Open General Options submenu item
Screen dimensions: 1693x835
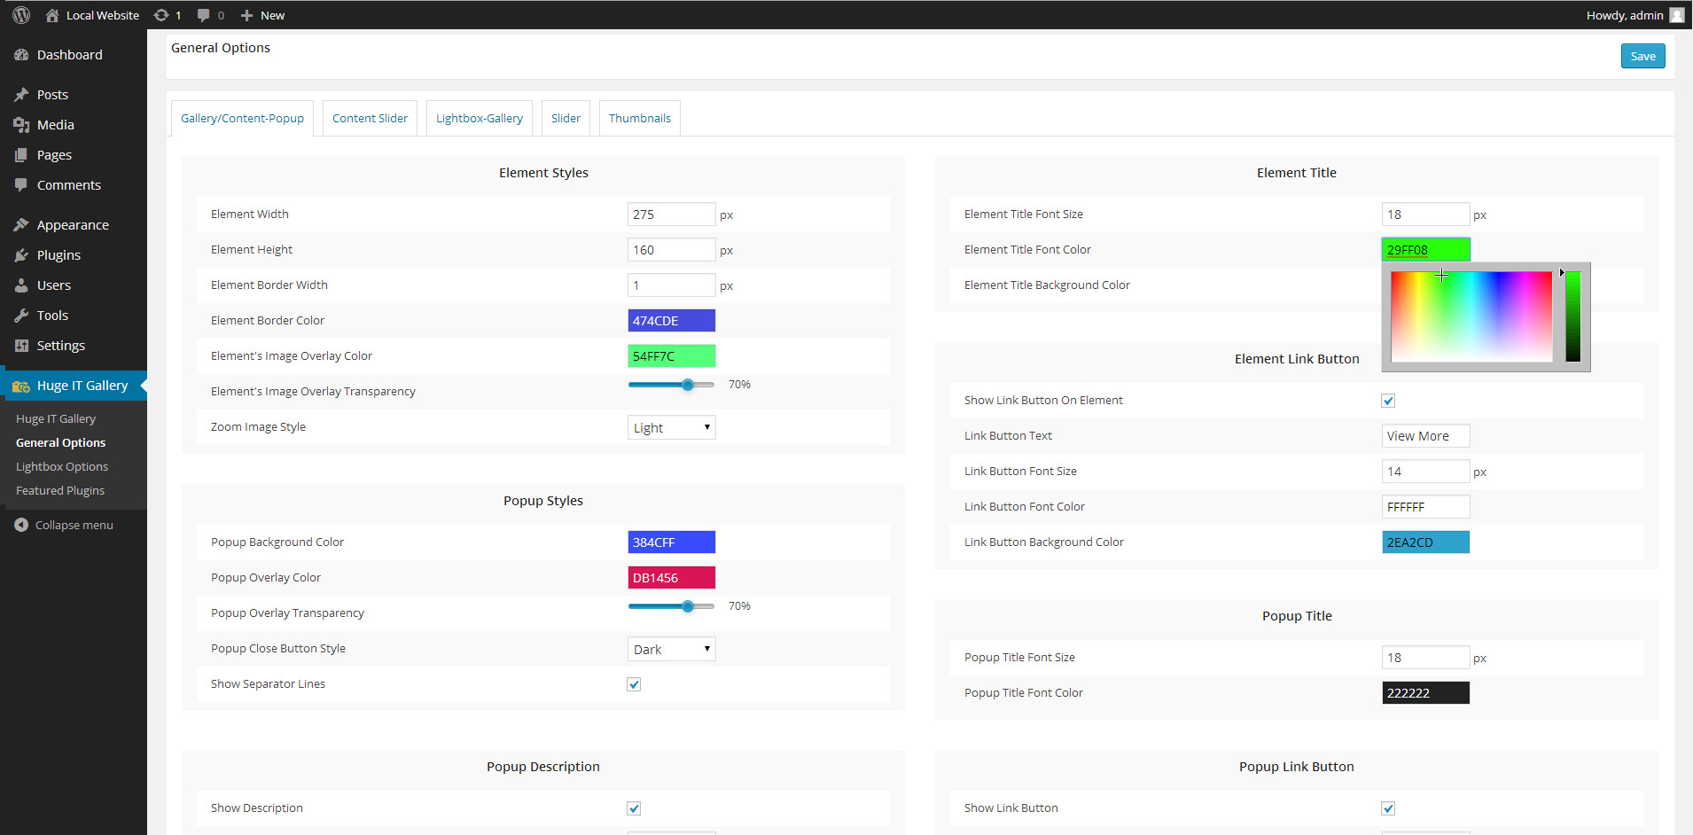click(x=60, y=442)
